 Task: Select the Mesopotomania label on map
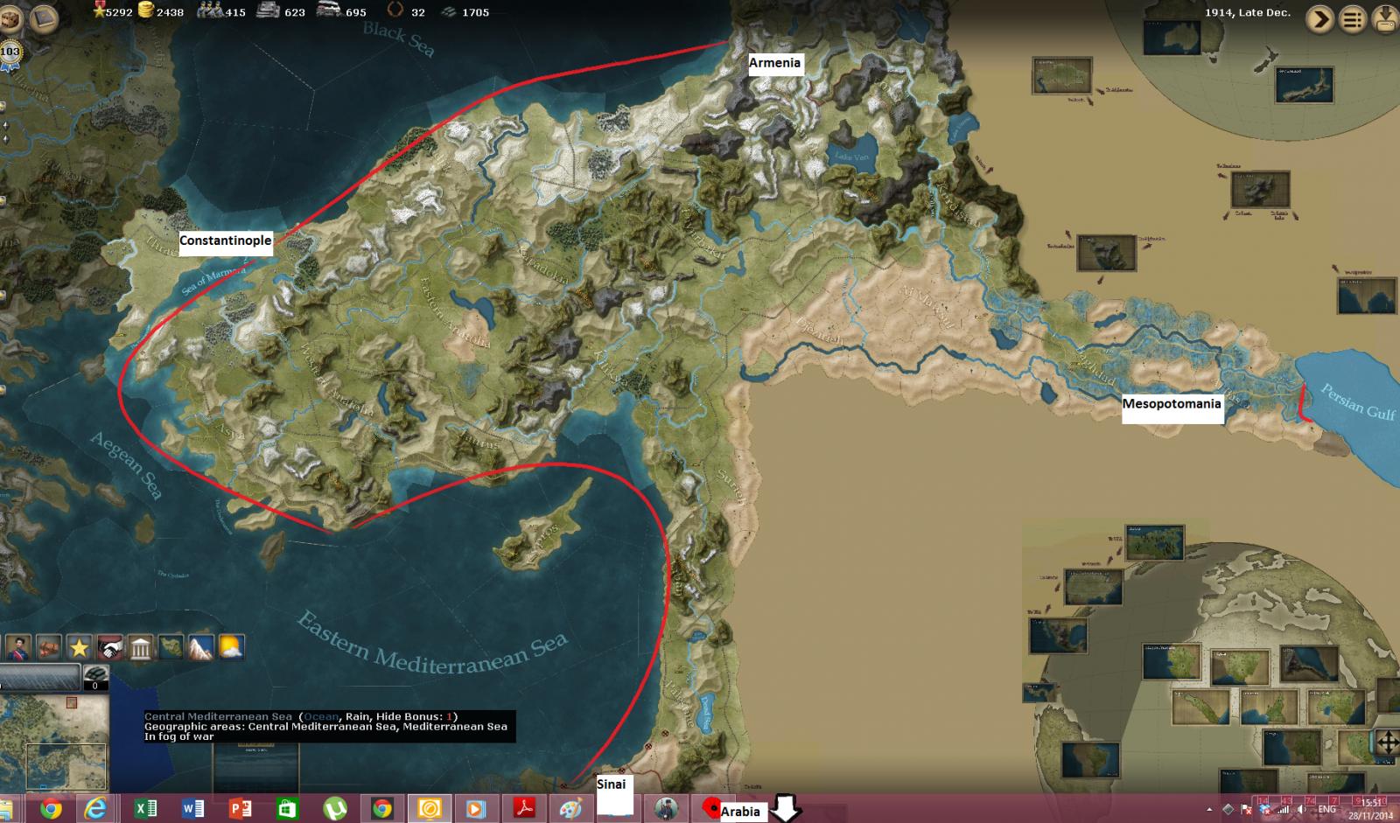point(1171,404)
